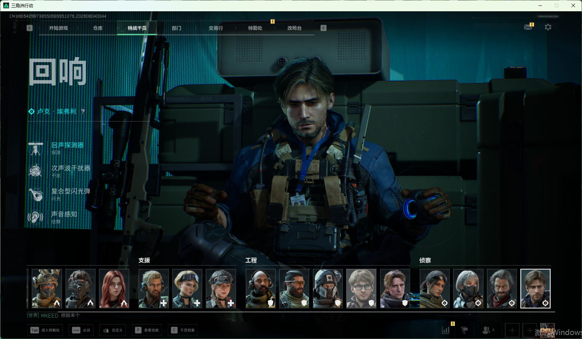
Task: Click the 查看技能 button
Action: point(147,330)
